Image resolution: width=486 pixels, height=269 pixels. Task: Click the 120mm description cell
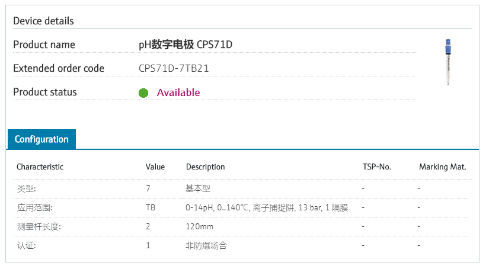tap(199, 226)
